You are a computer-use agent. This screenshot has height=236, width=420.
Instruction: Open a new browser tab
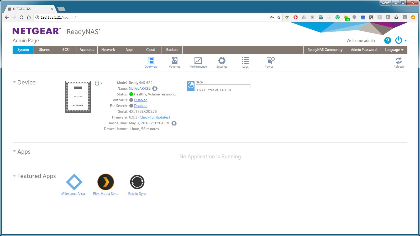pyautogui.click(x=61, y=9)
